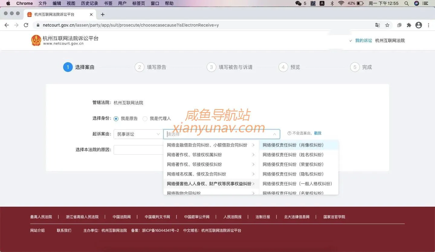
Task: Open the Chrome extensions puzzle icon
Action: (x=409, y=25)
